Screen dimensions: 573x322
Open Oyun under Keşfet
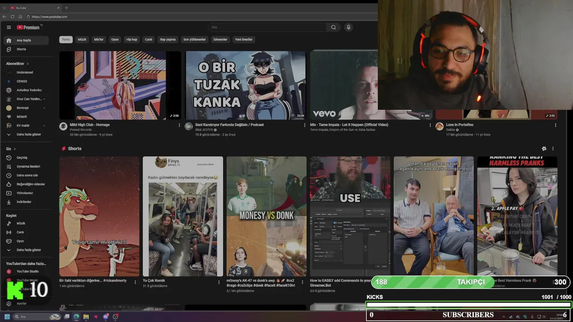tap(26, 241)
